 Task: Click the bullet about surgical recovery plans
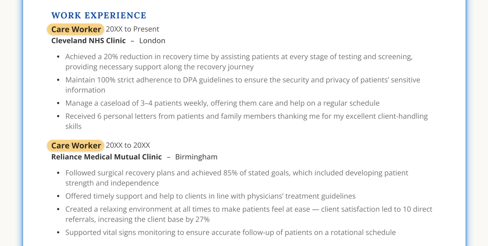[237, 173]
